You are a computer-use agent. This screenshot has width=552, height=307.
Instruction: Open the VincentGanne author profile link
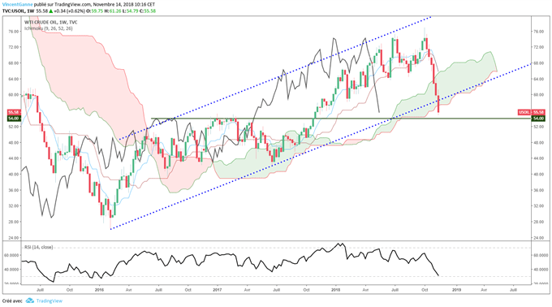click(17, 5)
